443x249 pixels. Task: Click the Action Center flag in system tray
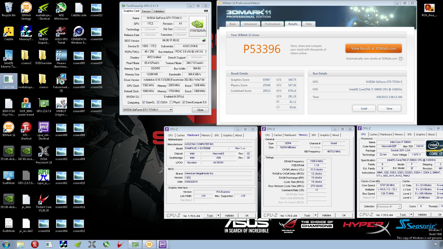point(436,244)
